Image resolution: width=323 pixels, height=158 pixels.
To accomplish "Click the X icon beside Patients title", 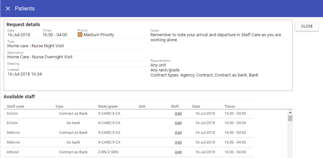I will click(x=8, y=8).
